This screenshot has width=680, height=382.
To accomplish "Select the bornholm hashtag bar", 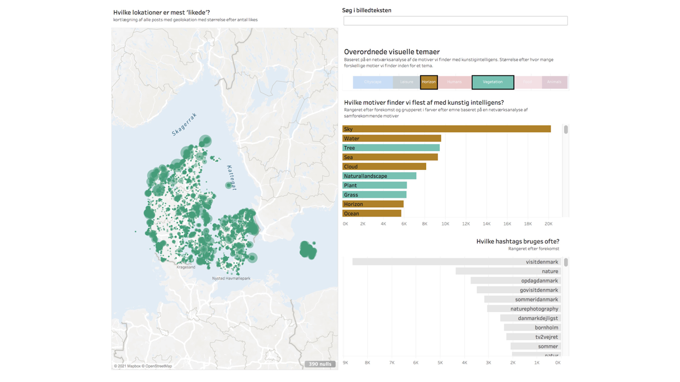I will coord(532,328).
